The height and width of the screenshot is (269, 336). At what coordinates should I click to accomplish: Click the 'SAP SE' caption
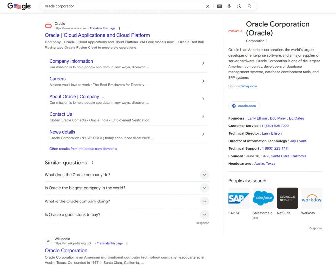[234, 213]
